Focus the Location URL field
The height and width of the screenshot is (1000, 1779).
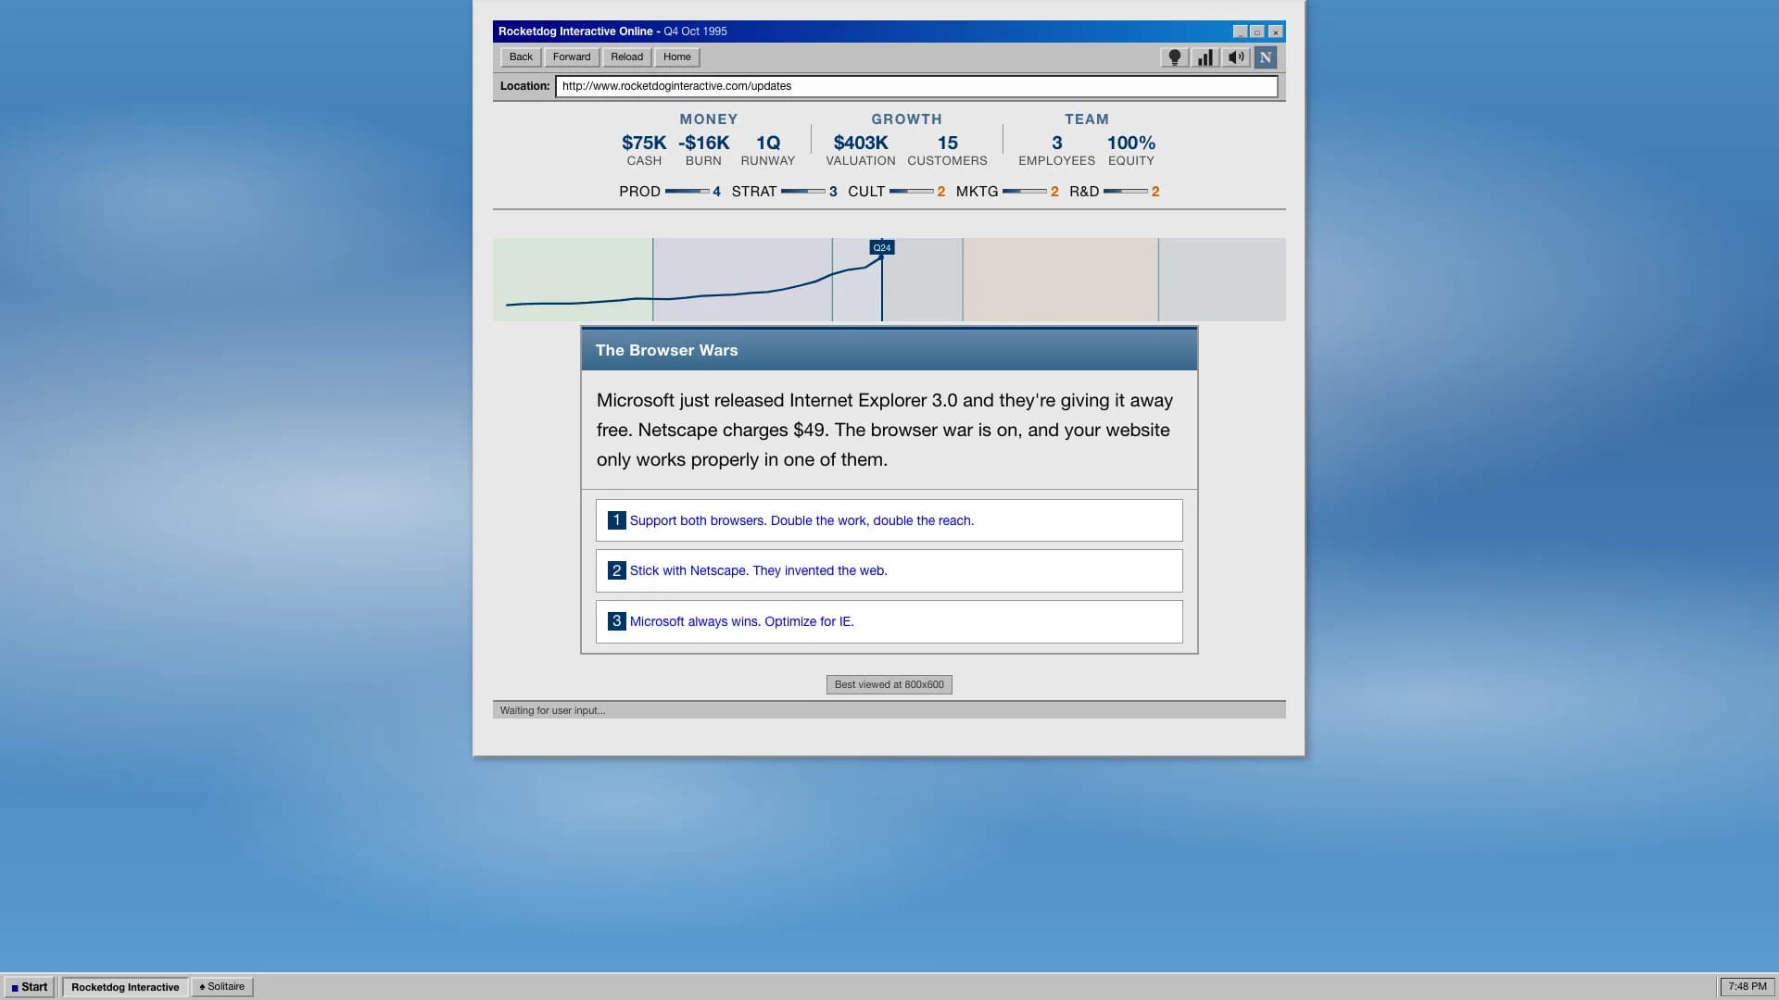pyautogui.click(x=916, y=86)
